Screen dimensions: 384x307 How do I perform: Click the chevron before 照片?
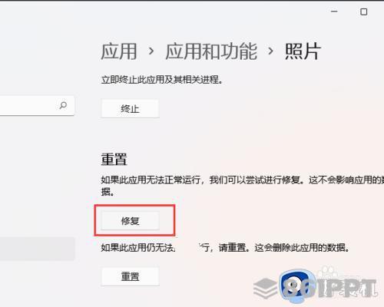pyautogui.click(x=270, y=51)
